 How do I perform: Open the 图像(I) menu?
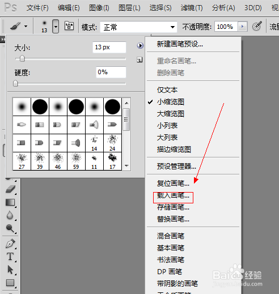pyautogui.click(x=99, y=8)
